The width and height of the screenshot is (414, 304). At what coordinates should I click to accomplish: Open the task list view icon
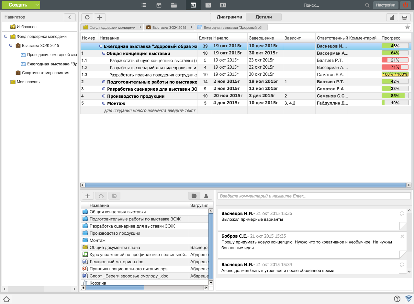(144, 5)
